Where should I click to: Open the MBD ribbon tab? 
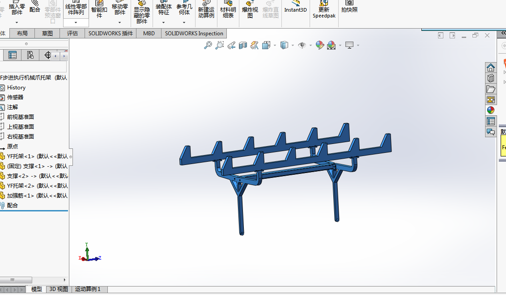click(149, 33)
